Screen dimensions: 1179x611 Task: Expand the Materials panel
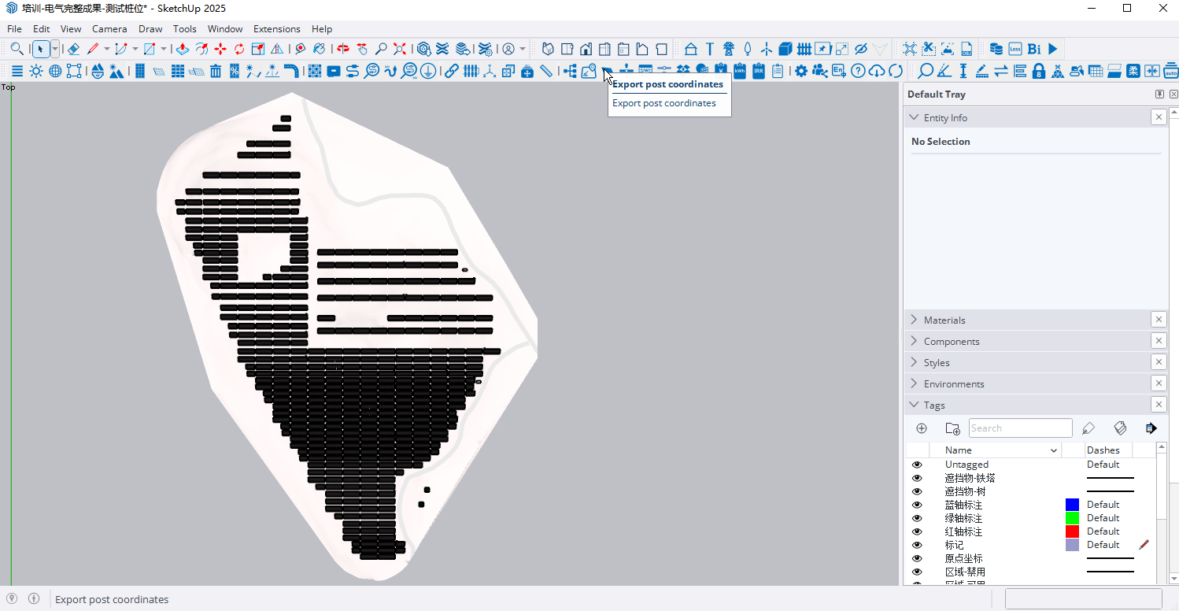coord(914,320)
